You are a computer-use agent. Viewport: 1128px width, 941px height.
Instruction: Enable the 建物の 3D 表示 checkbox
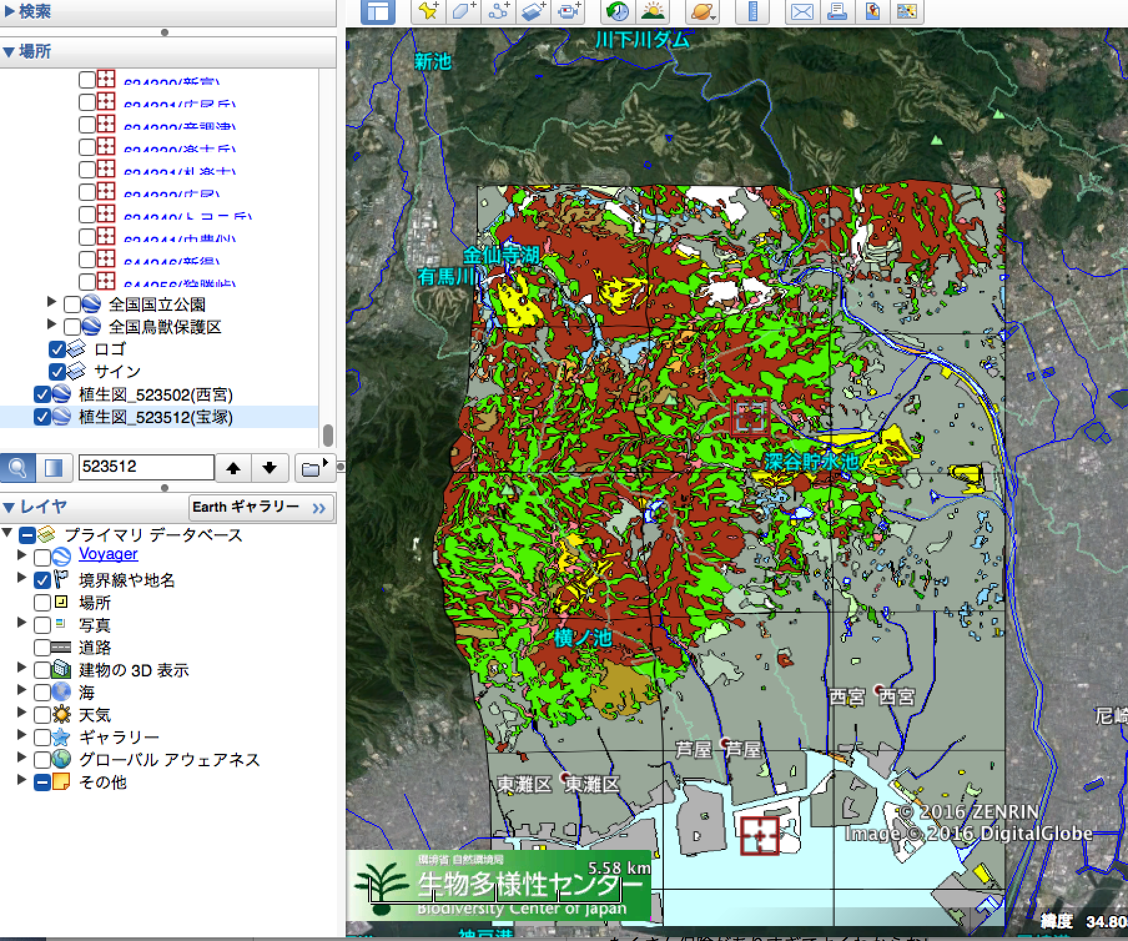click(x=42, y=671)
